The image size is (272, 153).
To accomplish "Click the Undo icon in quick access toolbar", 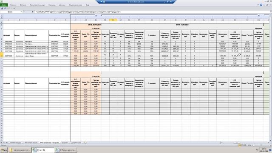I will pos(5,8).
